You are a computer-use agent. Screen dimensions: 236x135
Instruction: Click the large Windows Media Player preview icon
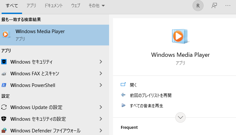pos(180,36)
